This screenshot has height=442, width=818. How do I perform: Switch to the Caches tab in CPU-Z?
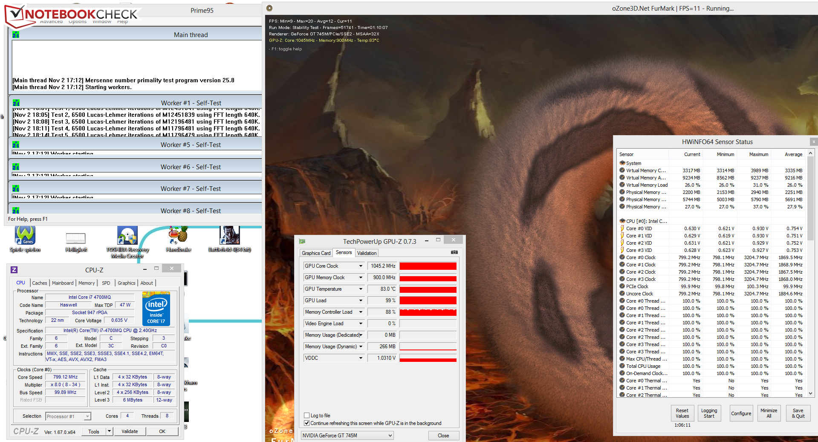(40, 283)
